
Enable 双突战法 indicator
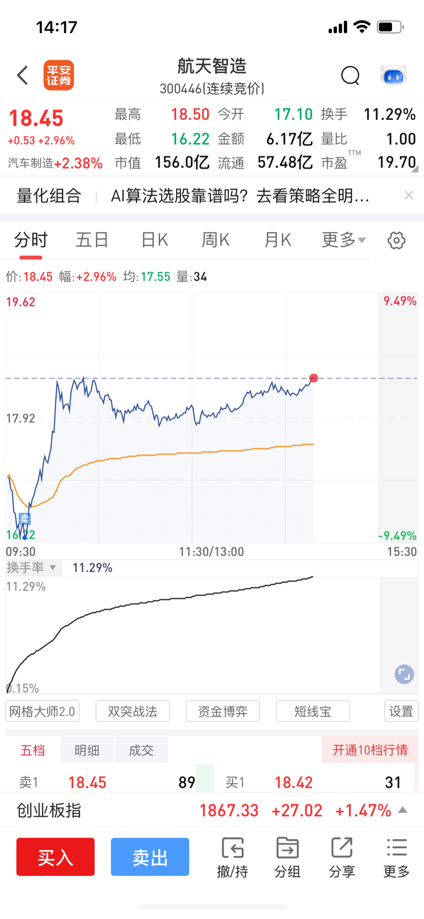[132, 711]
